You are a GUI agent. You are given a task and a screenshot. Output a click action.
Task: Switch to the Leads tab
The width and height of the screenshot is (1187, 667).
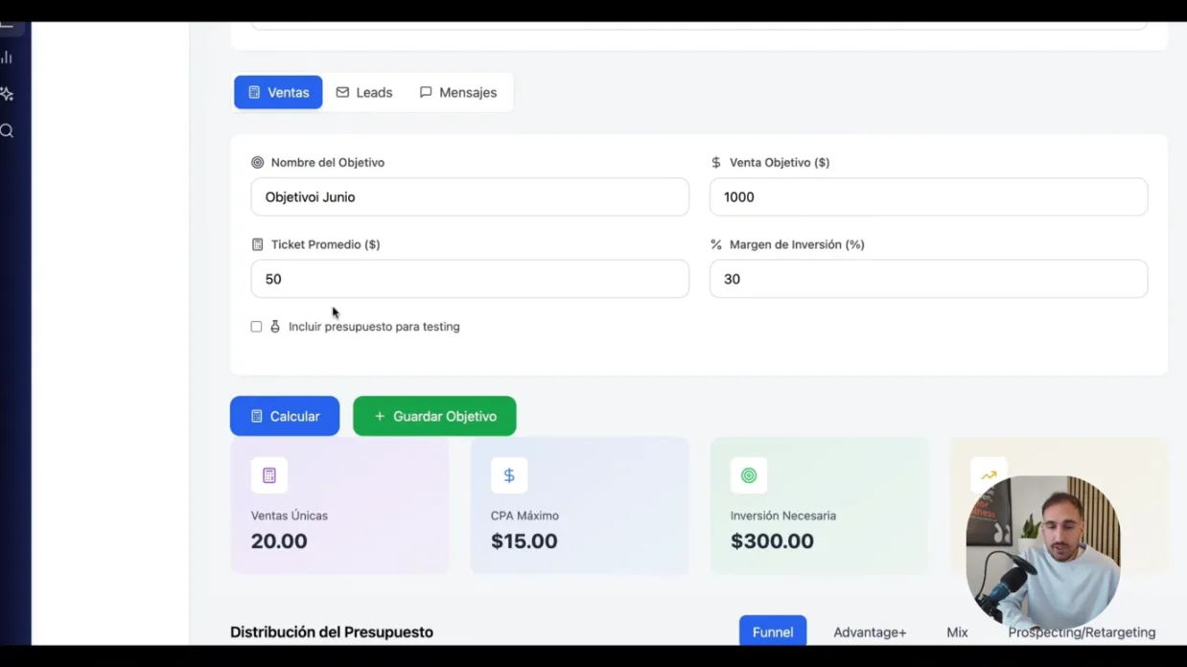pos(364,92)
